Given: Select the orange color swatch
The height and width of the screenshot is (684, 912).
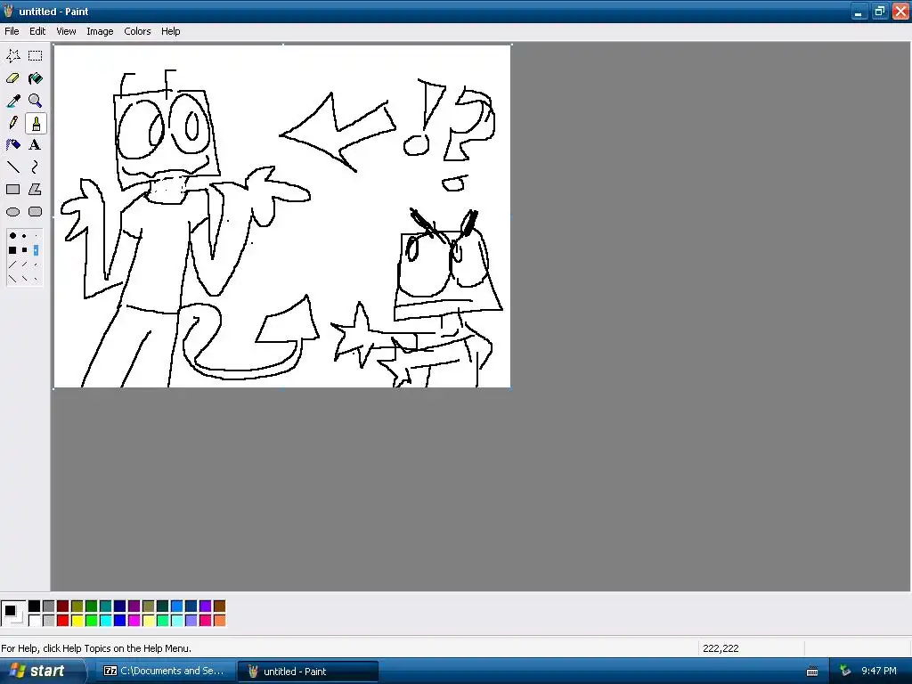Looking at the screenshot, I should [x=219, y=621].
